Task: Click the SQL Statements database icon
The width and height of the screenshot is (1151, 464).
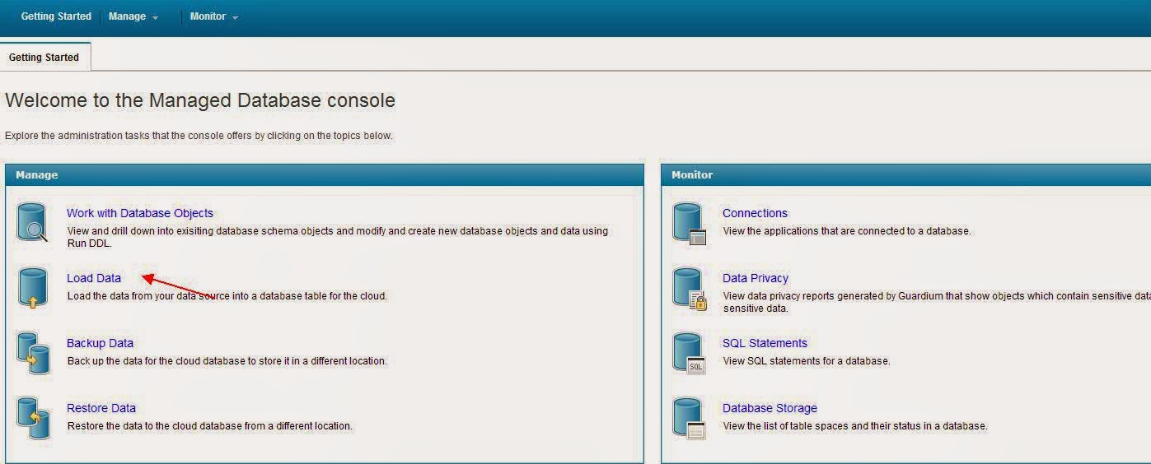Action: click(690, 354)
